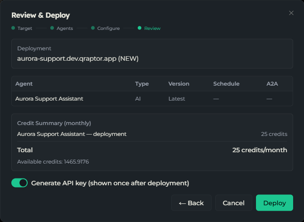Click the Type column header
This screenshot has height=222, width=304.
pos(142,84)
